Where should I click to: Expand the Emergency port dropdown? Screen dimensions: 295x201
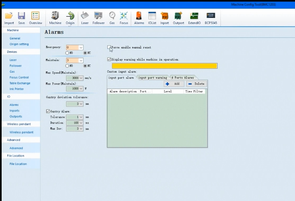[81, 48]
